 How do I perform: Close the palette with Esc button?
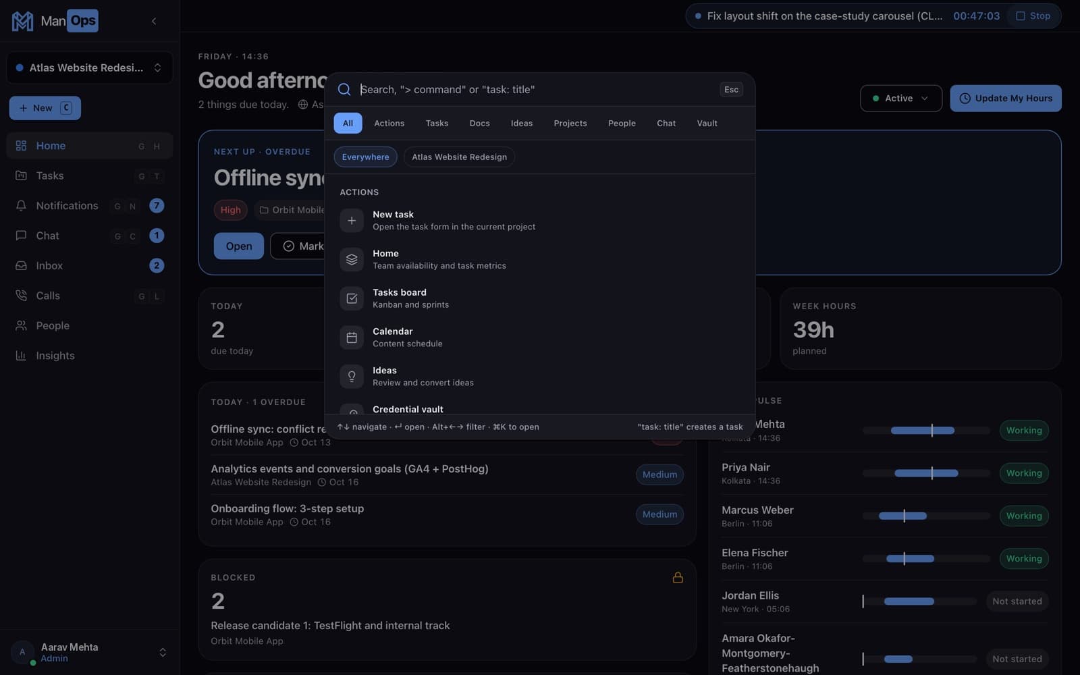click(x=731, y=89)
